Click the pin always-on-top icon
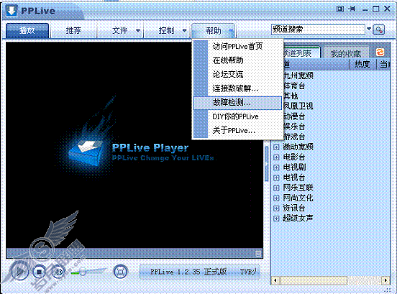The height and width of the screenshot is (294, 397). point(352,9)
